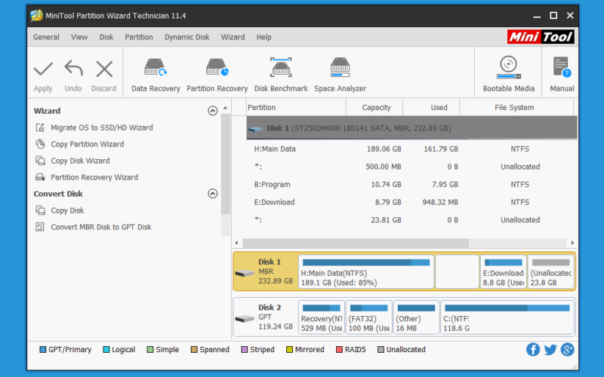Click Copy Partition Wizard icon

(40, 144)
